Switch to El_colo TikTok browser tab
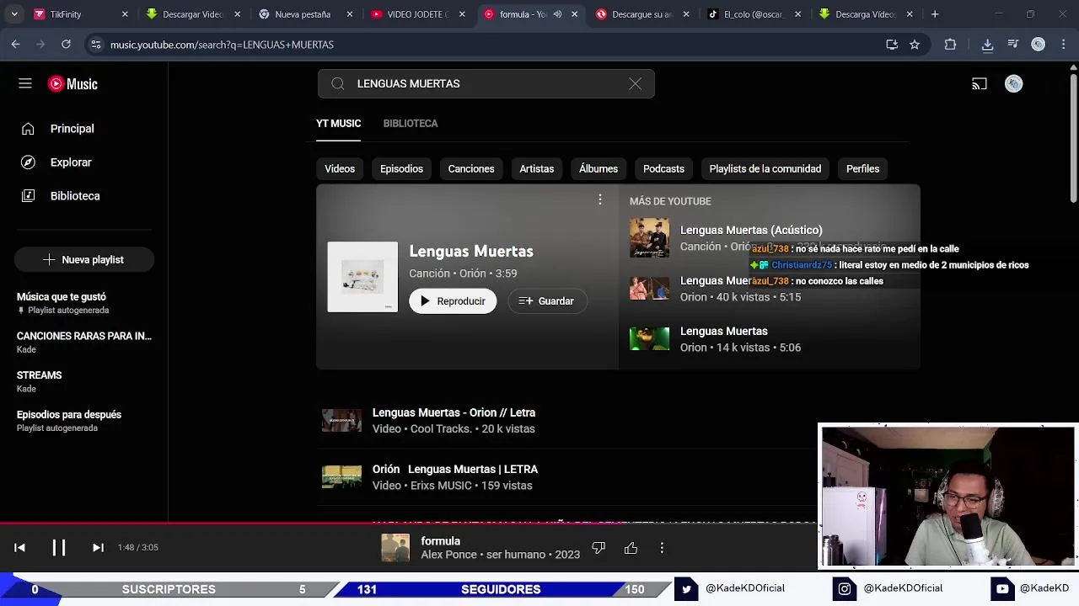Viewport: 1079px width, 606px height. pyautogui.click(x=754, y=14)
